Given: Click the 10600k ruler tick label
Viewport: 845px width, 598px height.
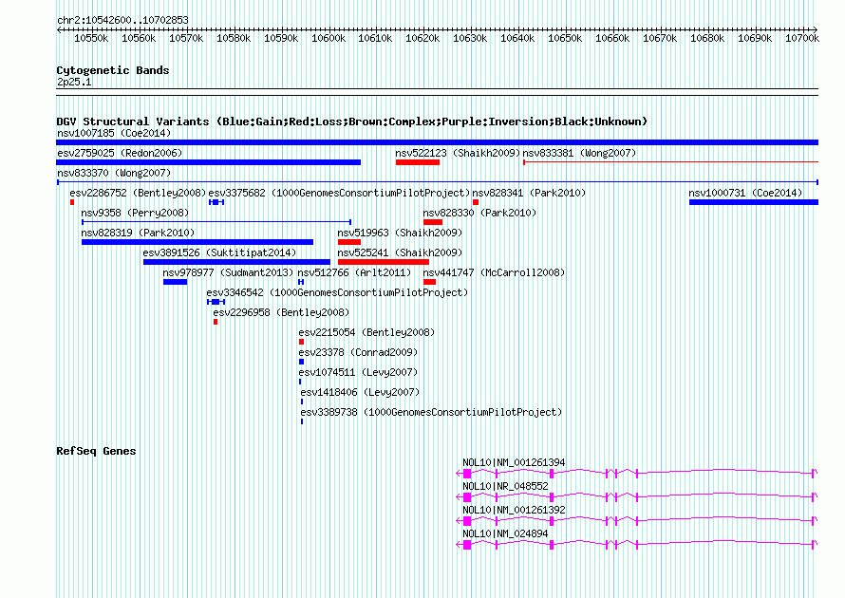Looking at the screenshot, I should (x=329, y=38).
